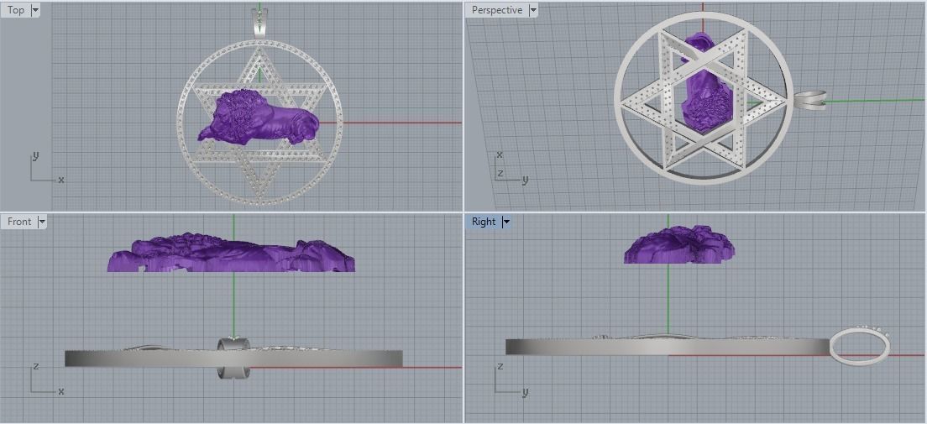Open the Front viewport dropdown arrow
The image size is (927, 424).
[x=41, y=222]
